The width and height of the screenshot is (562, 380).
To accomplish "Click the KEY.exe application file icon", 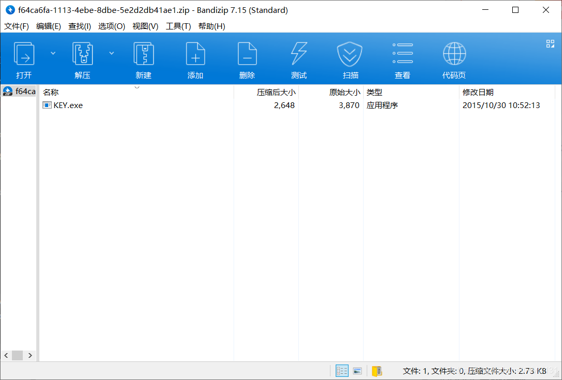I will tap(47, 105).
